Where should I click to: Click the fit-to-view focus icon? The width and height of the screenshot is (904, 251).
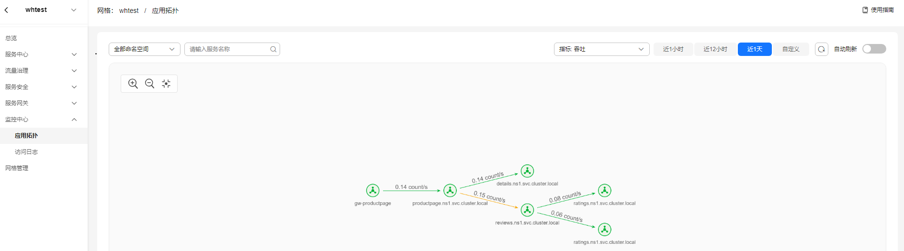(166, 84)
